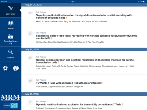Open the Early View section
The width and height of the screenshot is (147, 110).
[11, 10]
